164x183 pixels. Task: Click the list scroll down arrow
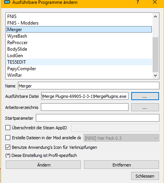[155, 76]
